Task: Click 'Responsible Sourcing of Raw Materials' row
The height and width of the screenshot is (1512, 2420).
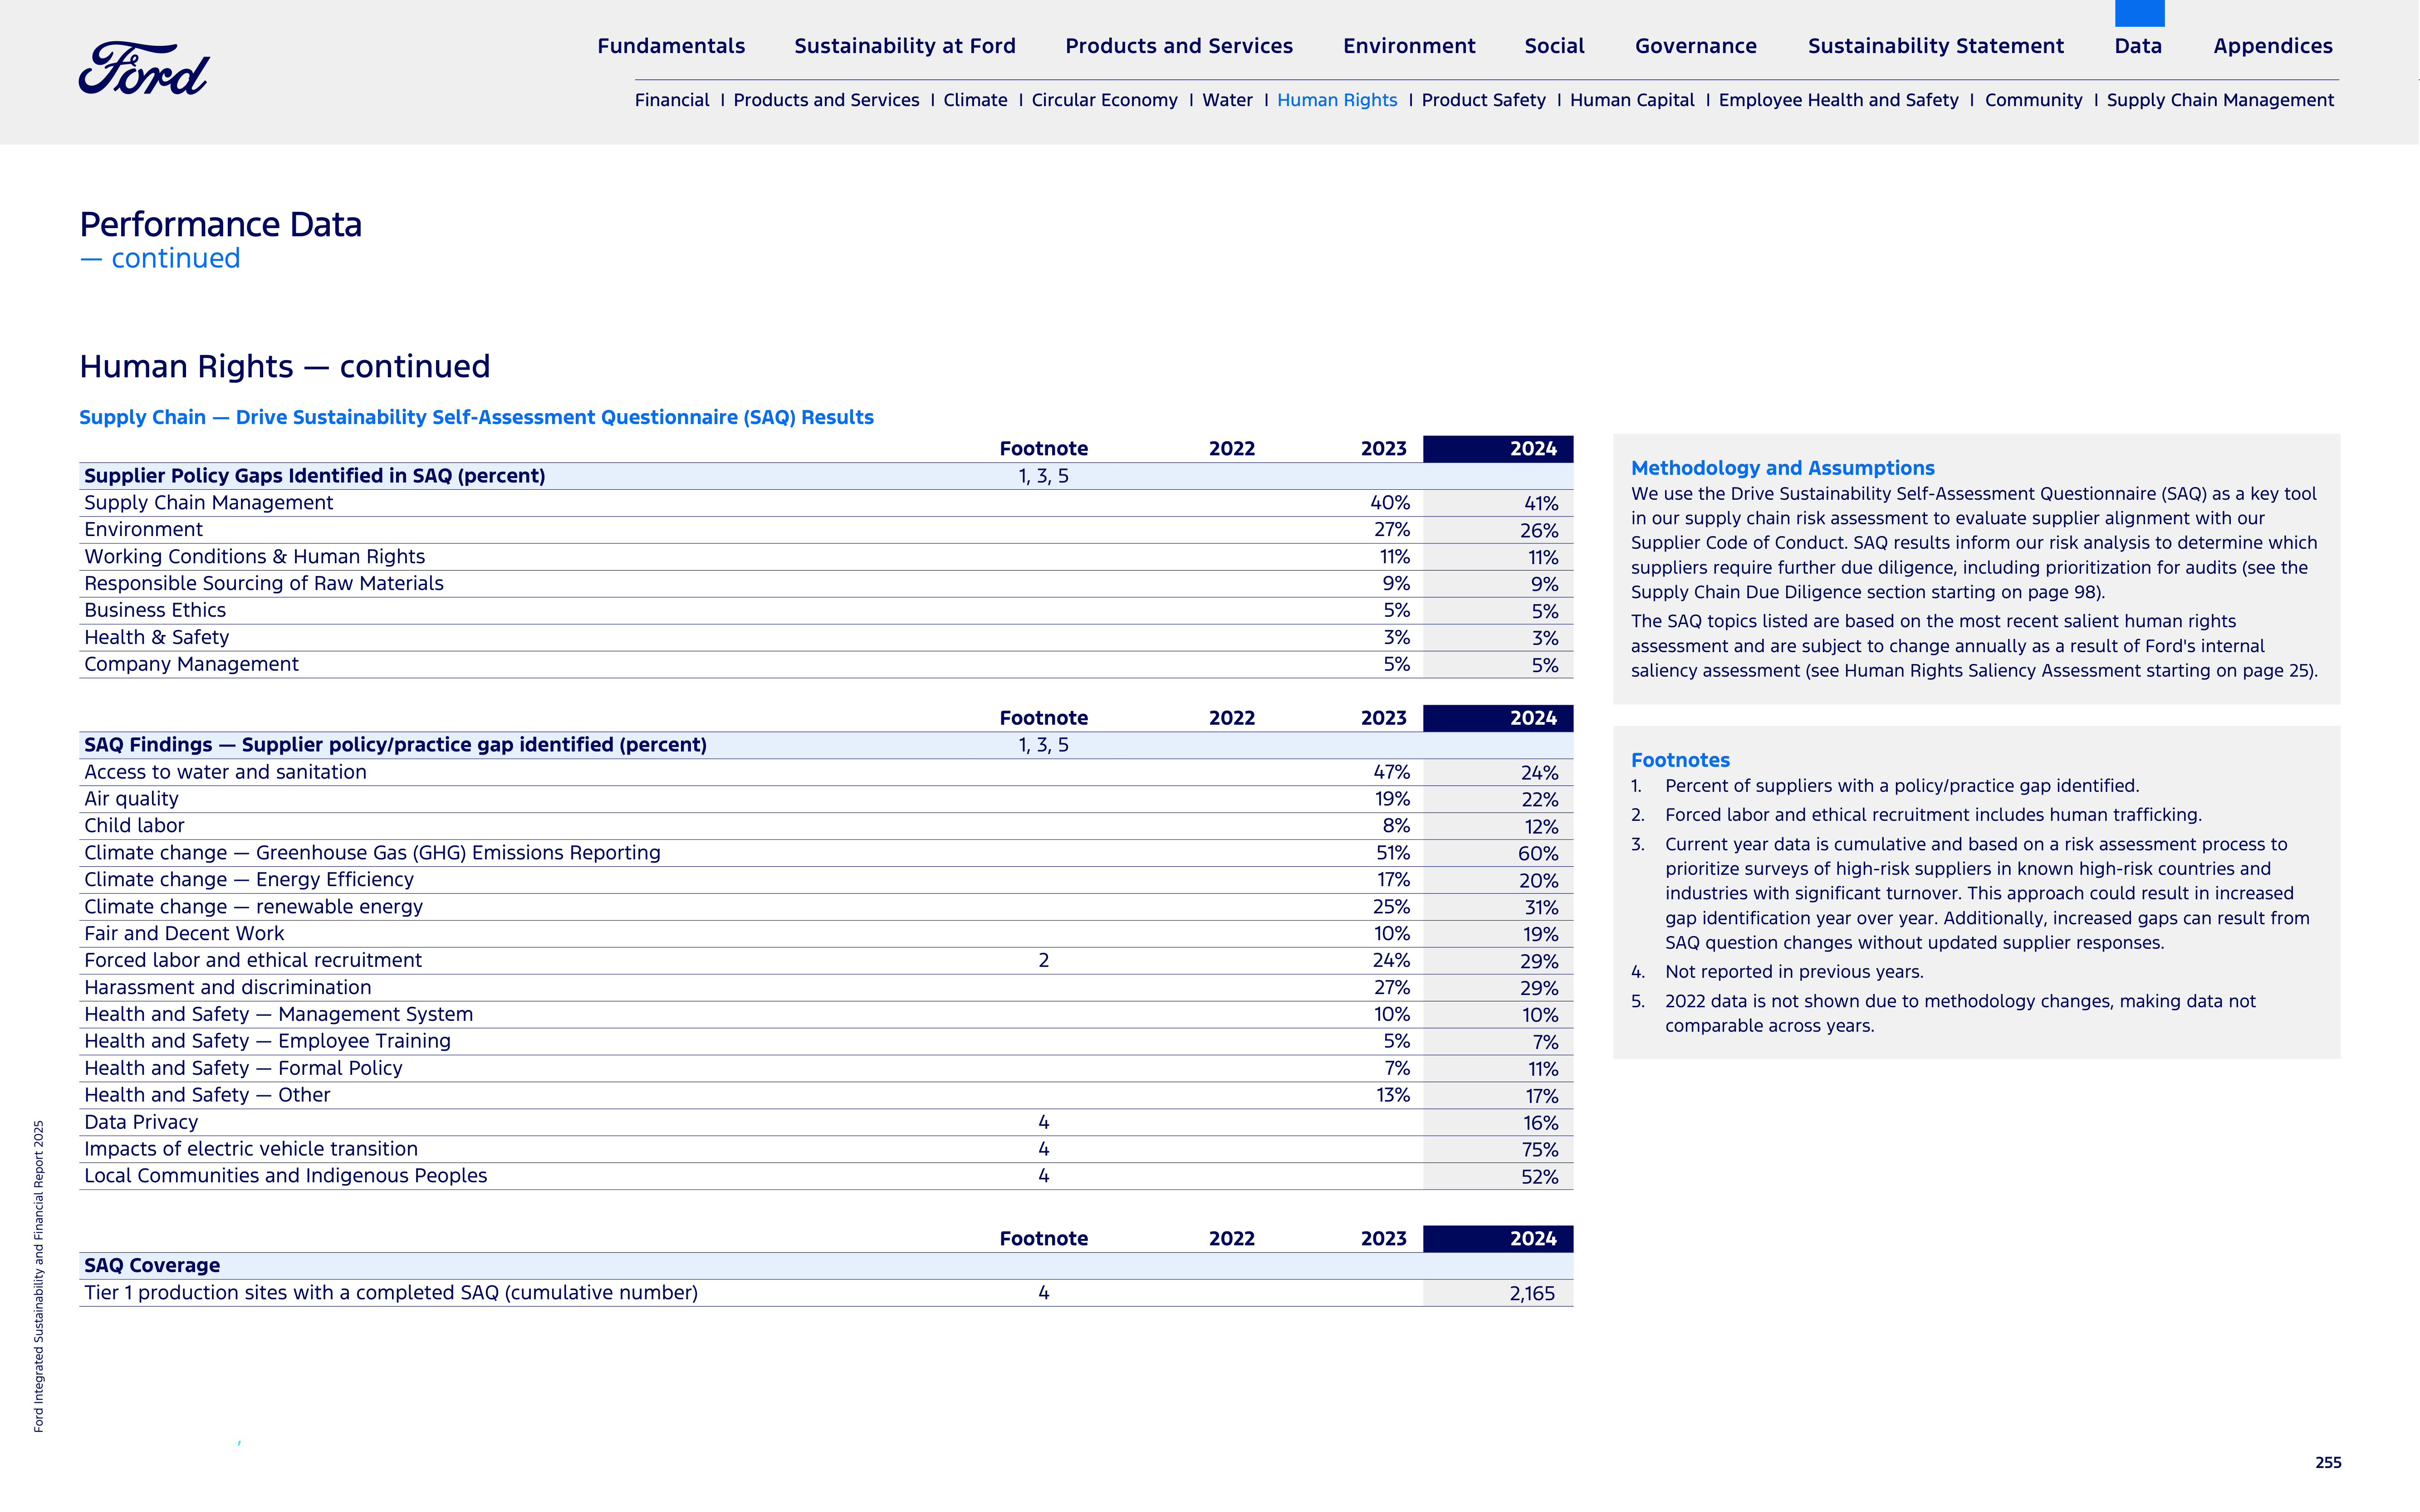Action: (826, 584)
